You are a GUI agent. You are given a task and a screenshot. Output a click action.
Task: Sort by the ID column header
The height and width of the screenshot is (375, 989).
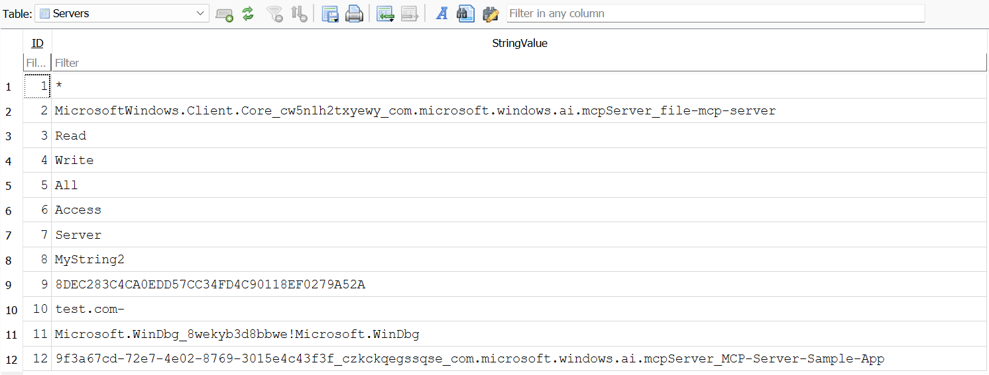click(x=38, y=43)
